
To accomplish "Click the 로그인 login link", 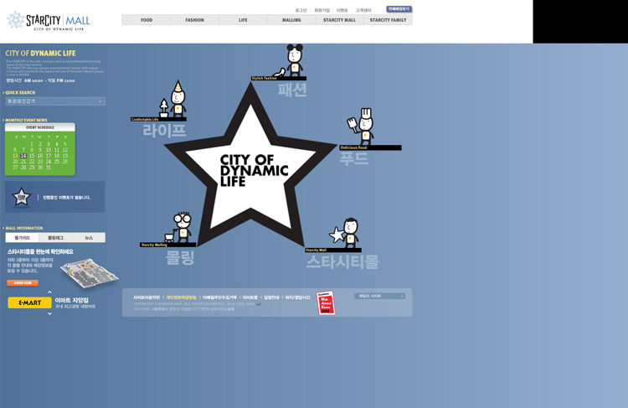I will pos(301,10).
